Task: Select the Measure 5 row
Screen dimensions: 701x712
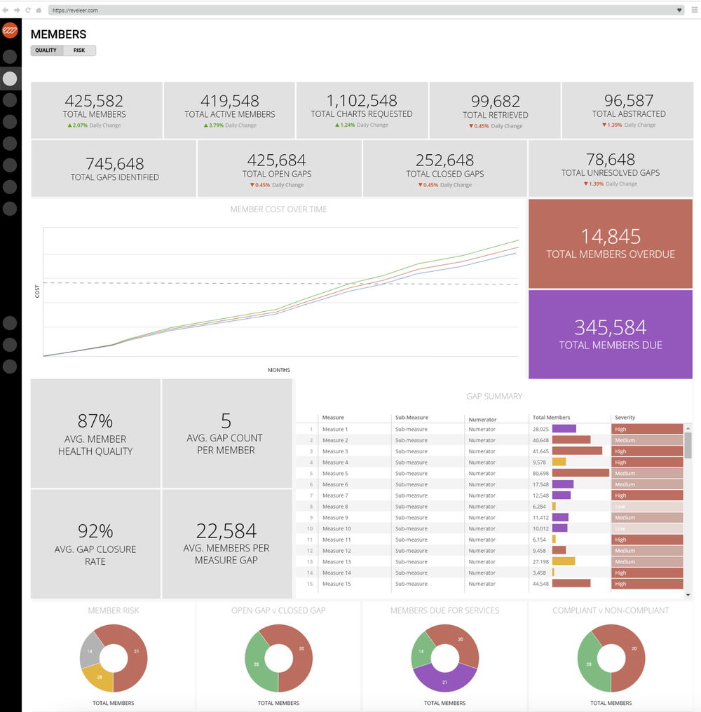Action: point(490,473)
